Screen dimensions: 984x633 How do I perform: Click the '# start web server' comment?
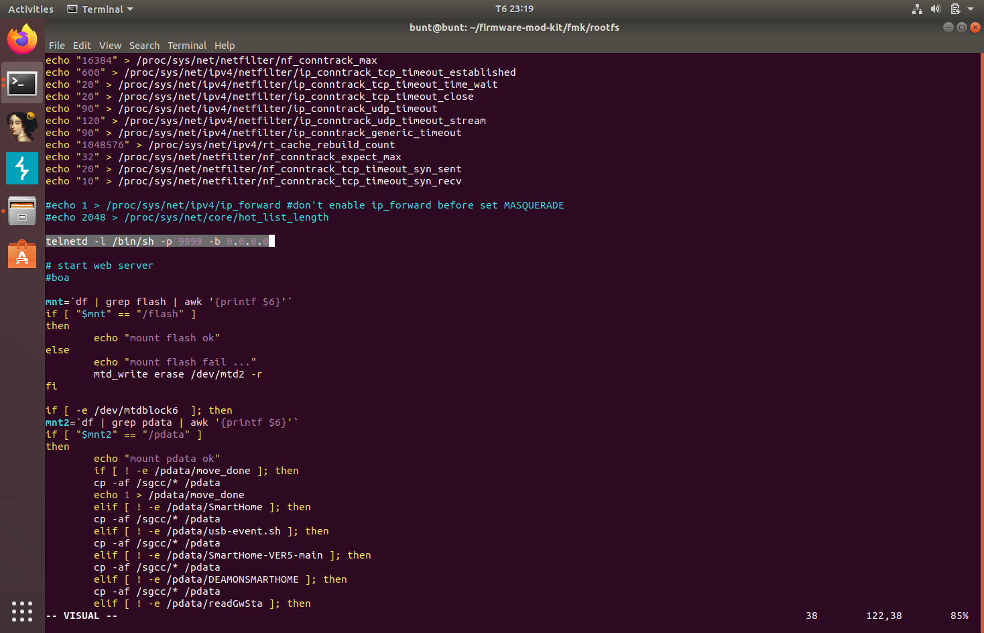click(99, 266)
